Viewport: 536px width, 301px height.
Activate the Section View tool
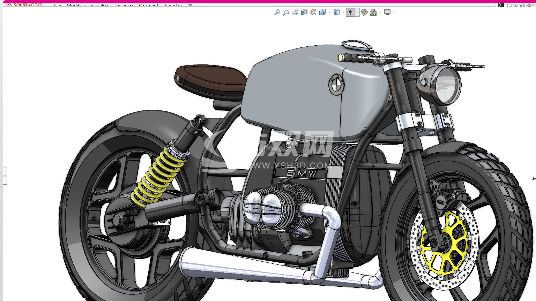pos(304,12)
